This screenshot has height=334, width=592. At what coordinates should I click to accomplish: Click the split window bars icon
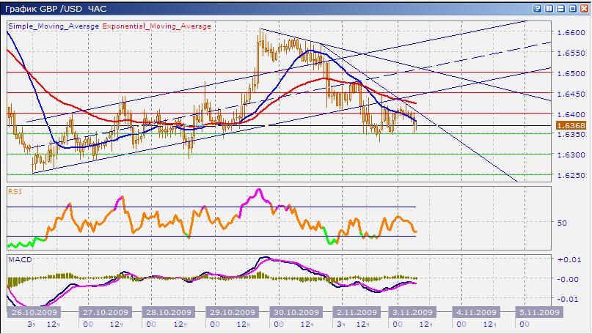click(549, 8)
